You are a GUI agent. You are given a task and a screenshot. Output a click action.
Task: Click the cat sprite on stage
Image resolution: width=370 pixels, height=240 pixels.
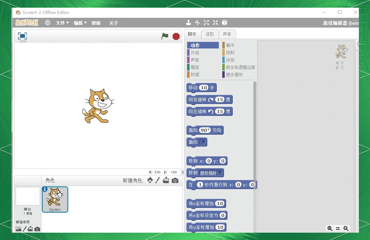point(98,106)
